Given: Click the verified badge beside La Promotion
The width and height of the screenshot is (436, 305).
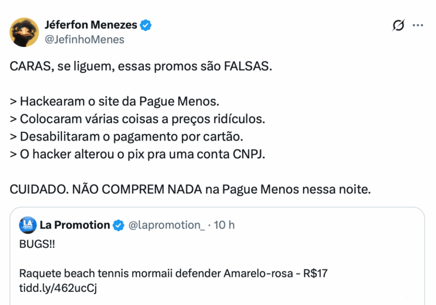Looking at the screenshot, I should (x=118, y=225).
